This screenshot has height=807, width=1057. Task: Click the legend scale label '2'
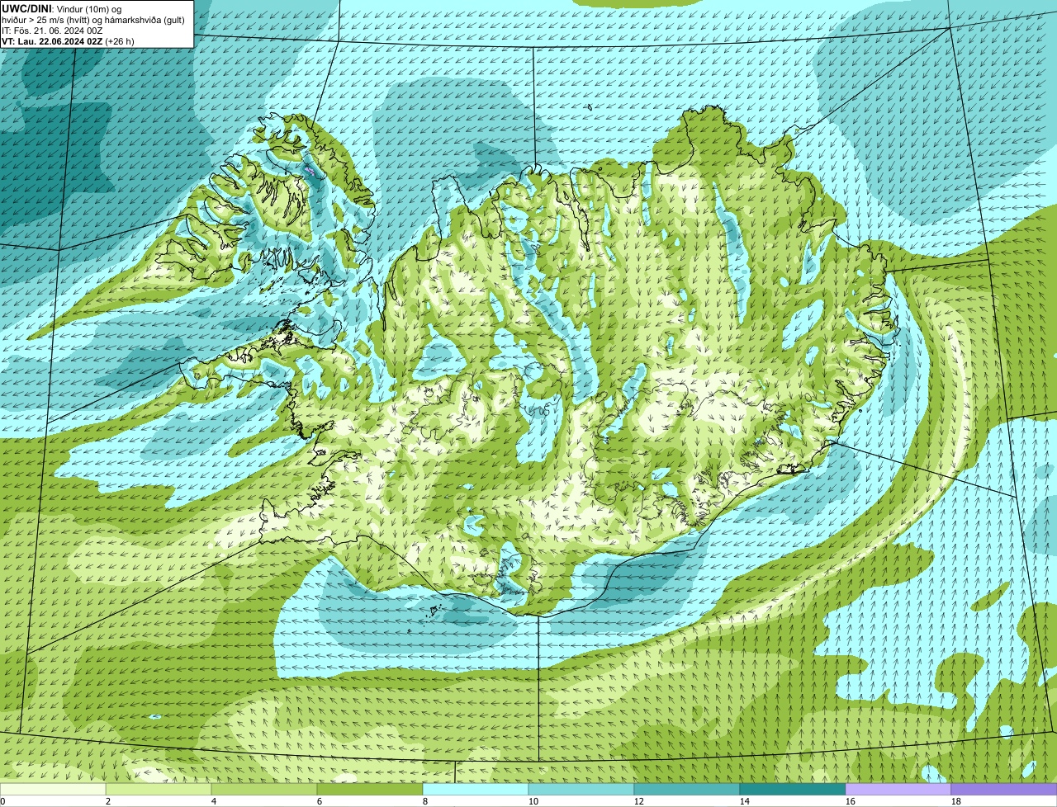click(108, 801)
